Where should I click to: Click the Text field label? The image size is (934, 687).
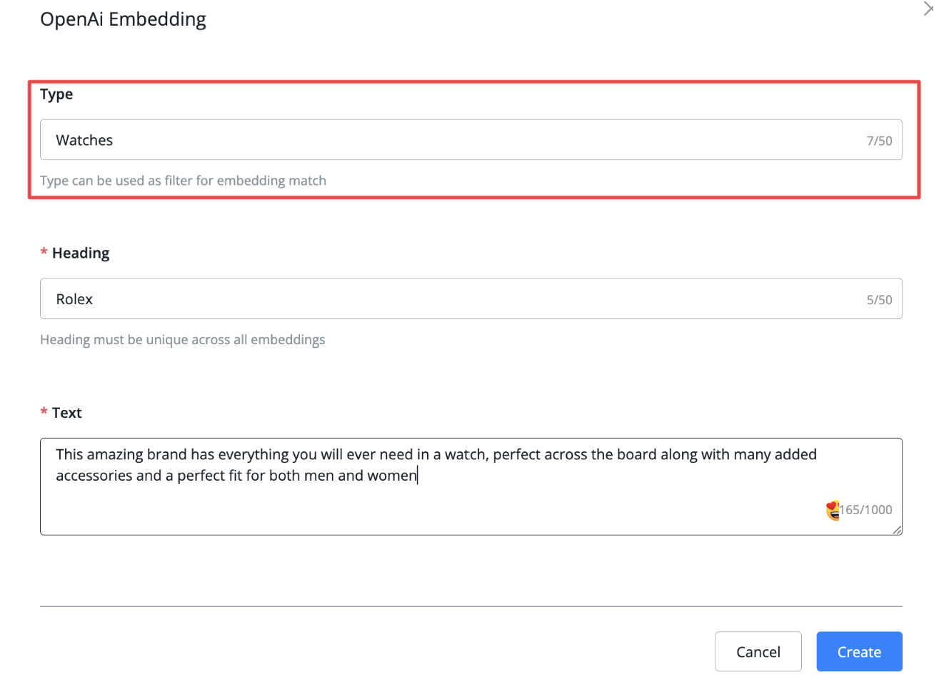pos(67,413)
